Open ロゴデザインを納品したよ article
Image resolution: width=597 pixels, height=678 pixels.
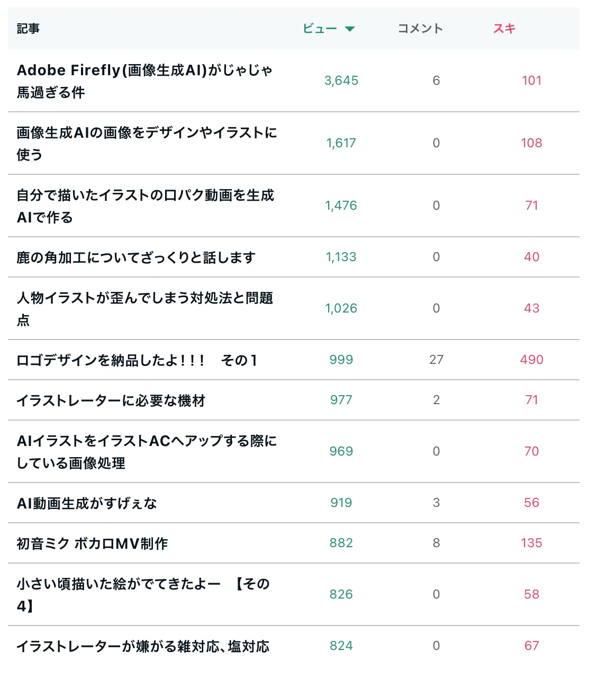coord(137,360)
